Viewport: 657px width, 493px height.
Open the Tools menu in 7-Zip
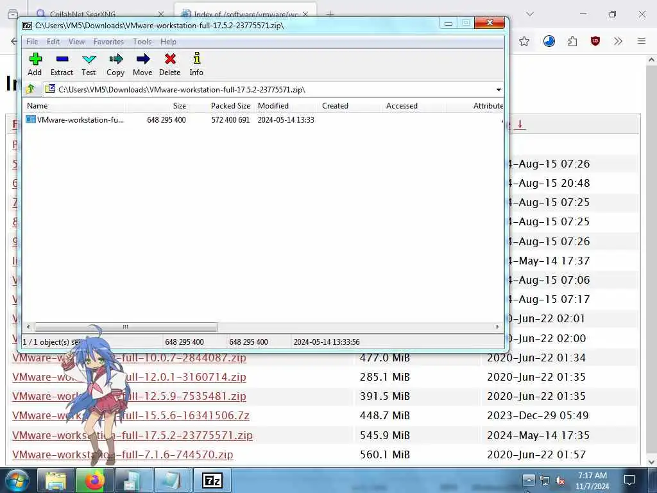click(x=142, y=42)
